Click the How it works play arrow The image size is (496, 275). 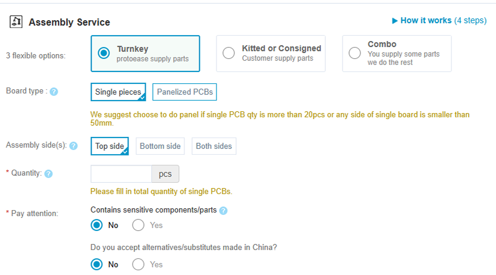(x=395, y=21)
